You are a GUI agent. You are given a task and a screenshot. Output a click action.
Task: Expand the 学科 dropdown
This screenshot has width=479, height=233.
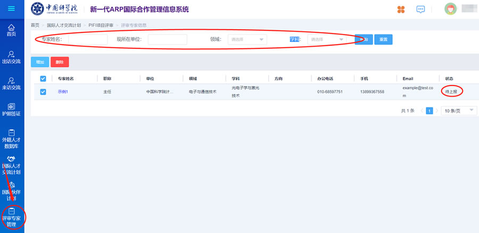click(x=327, y=39)
